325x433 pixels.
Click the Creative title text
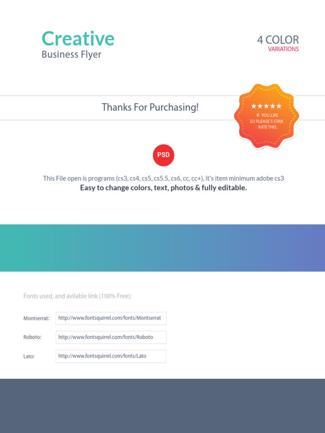click(78, 38)
